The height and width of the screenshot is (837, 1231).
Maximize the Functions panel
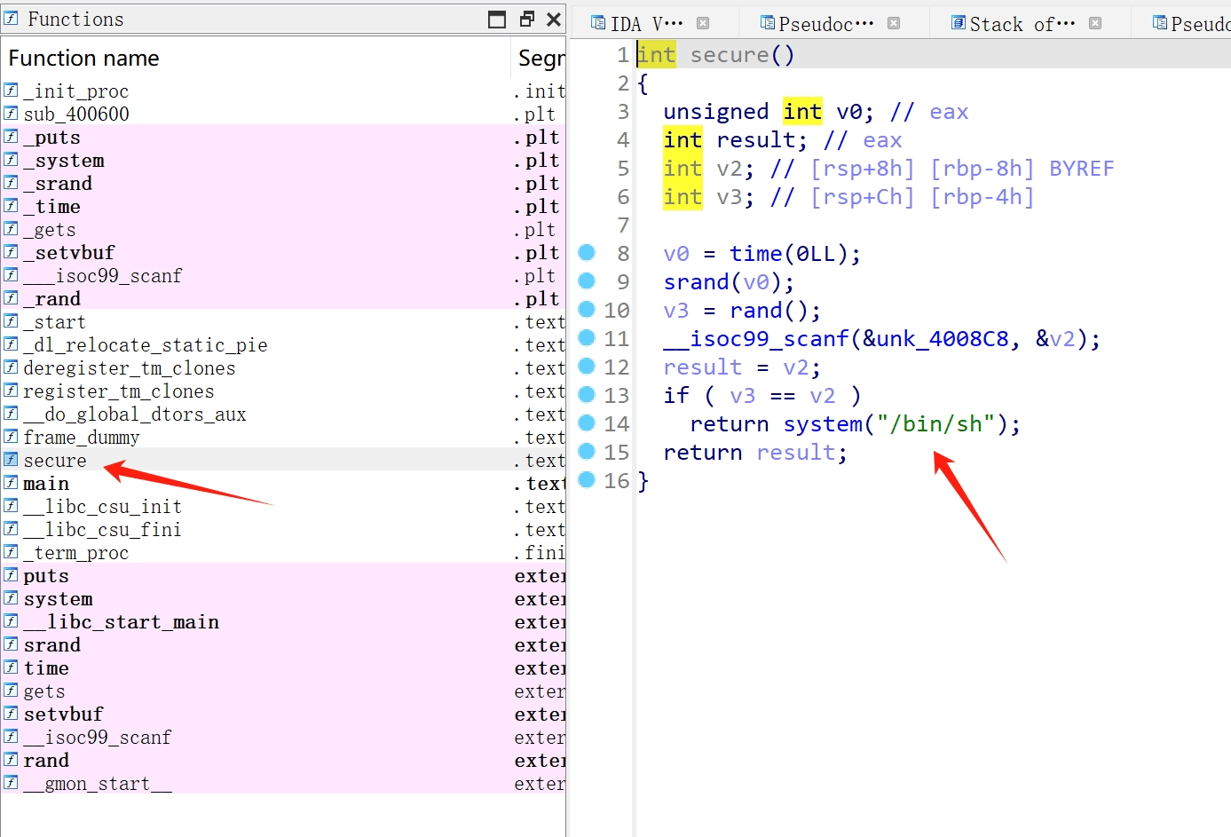coord(497,20)
